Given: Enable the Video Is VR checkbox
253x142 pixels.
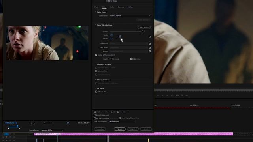Looking at the screenshot, I should click(x=96, y=92).
